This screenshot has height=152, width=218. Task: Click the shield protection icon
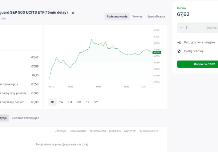[179, 51]
